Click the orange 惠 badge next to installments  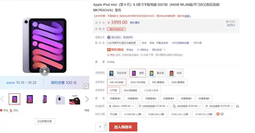point(218,114)
